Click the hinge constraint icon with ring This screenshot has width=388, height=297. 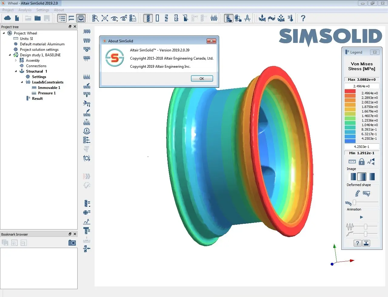tap(87, 49)
